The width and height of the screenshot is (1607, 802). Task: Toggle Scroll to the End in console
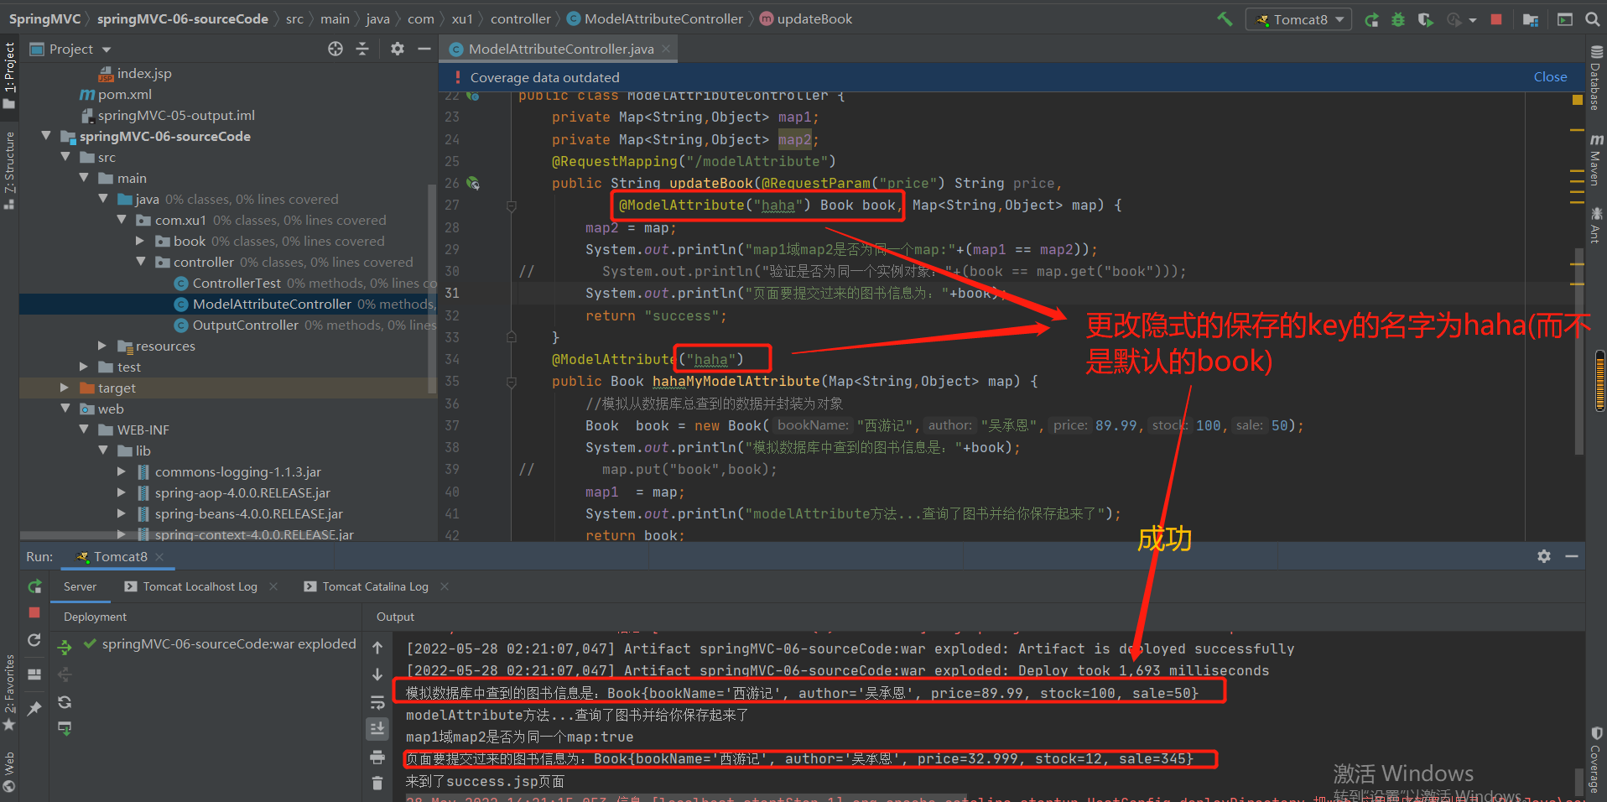(377, 729)
